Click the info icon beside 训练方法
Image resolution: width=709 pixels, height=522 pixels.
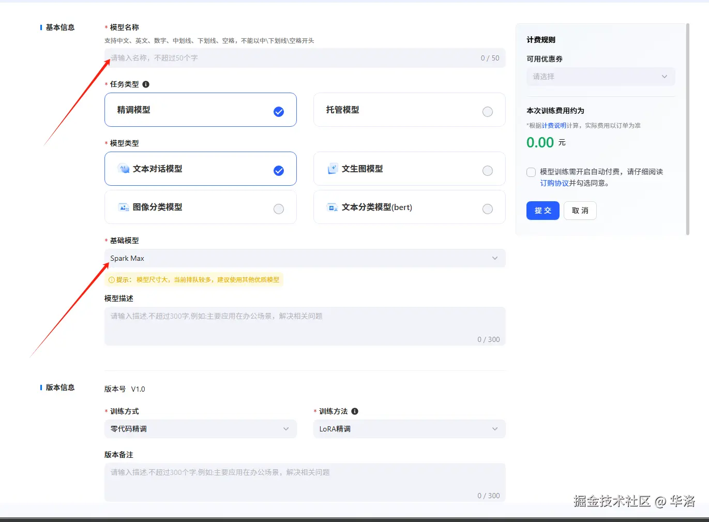(x=355, y=411)
